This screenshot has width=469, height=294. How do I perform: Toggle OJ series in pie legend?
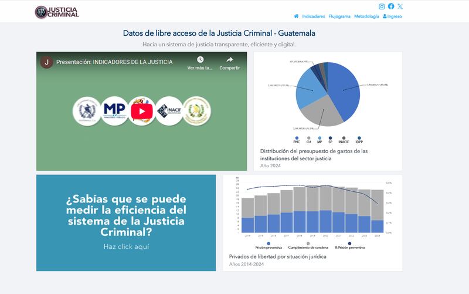[309, 140]
